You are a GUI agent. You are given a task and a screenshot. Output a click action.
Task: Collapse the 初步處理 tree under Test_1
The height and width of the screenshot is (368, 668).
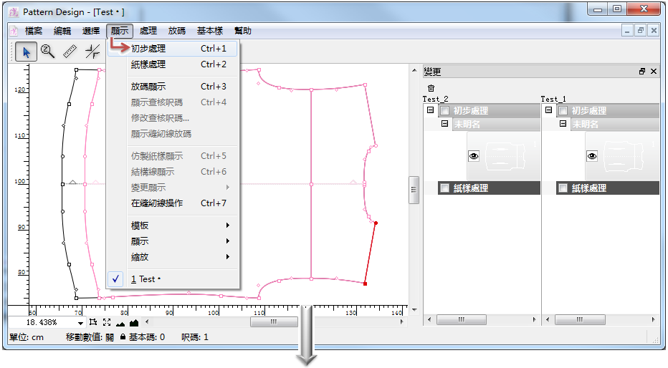click(548, 111)
